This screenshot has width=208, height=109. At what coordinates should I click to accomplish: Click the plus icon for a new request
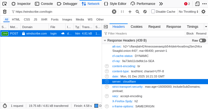click(130, 12)
